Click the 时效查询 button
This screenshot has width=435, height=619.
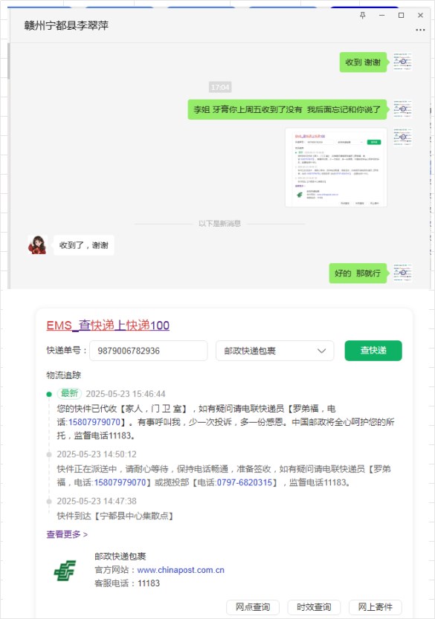point(314,607)
